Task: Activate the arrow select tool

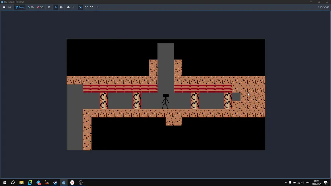Action: pos(56,7)
